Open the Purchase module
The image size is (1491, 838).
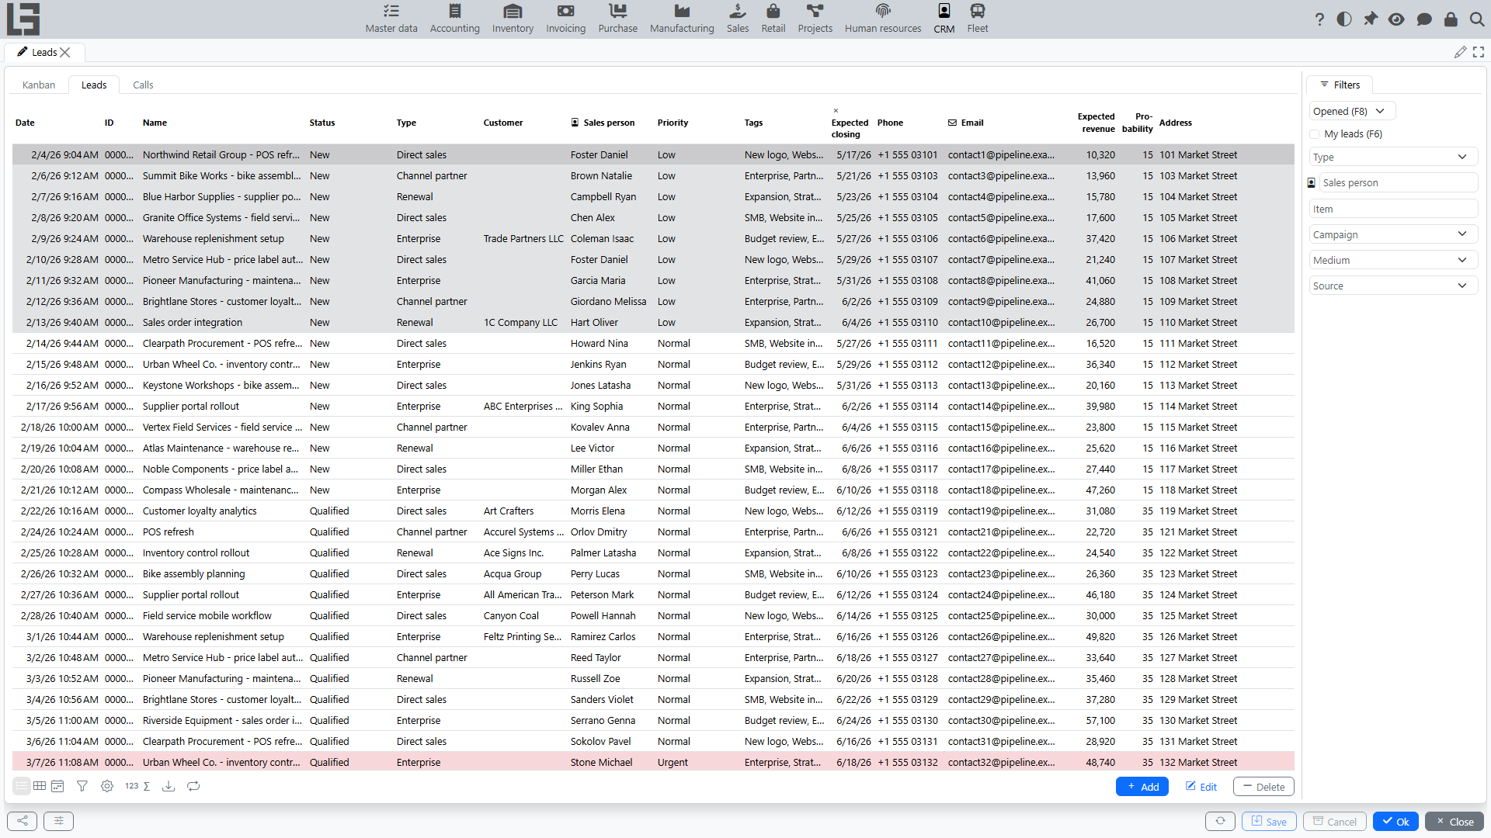[617, 19]
